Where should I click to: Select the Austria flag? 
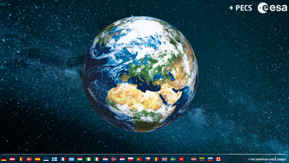pyautogui.click(x=12, y=159)
